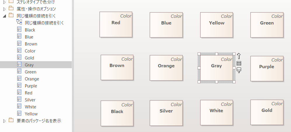Click the class icon beside Brown
The width and height of the screenshot is (291, 132).
coord(19,44)
